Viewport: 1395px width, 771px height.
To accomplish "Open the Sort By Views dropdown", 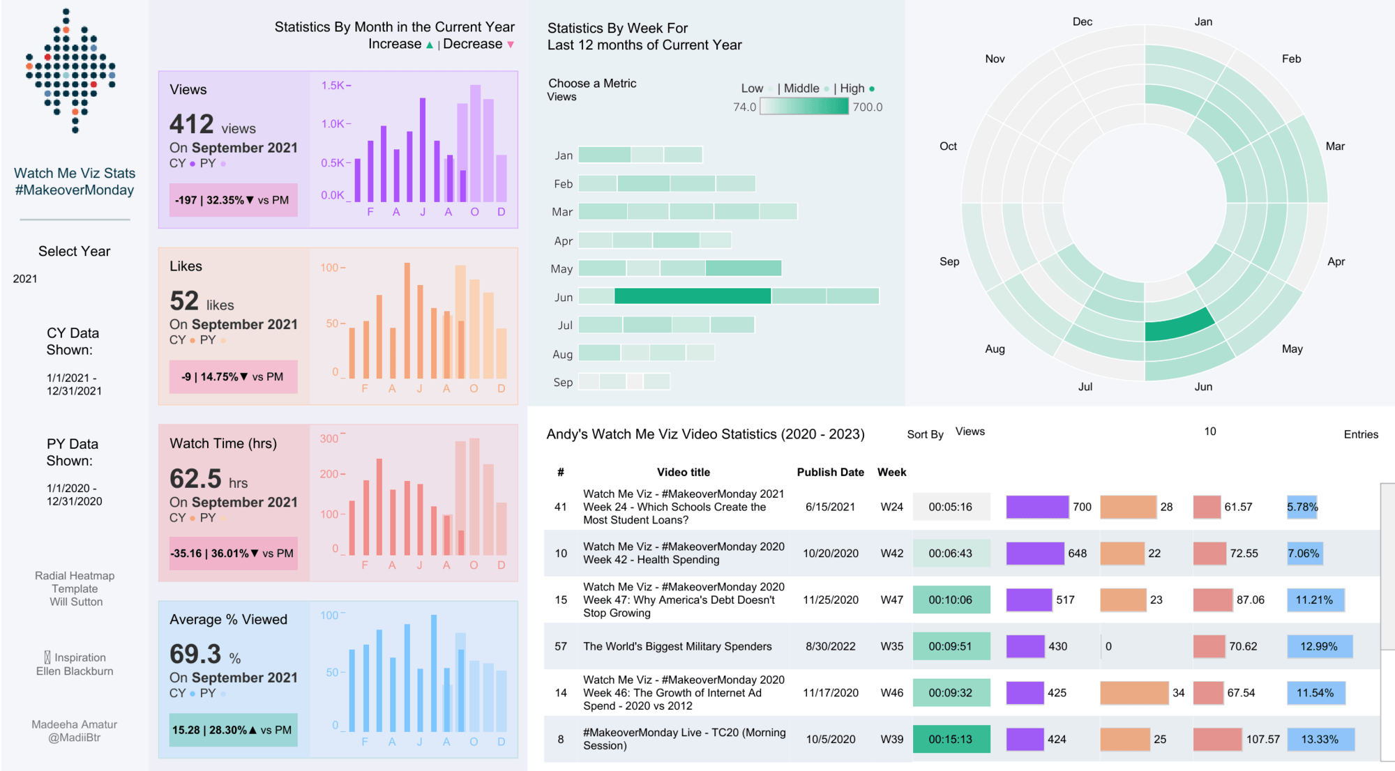I will coord(970,432).
